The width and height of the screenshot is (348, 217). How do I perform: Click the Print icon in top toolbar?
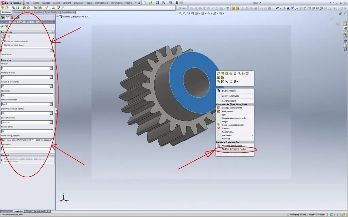(x=163, y=3)
